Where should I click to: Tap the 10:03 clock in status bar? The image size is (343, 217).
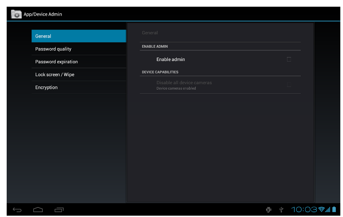click(304, 209)
